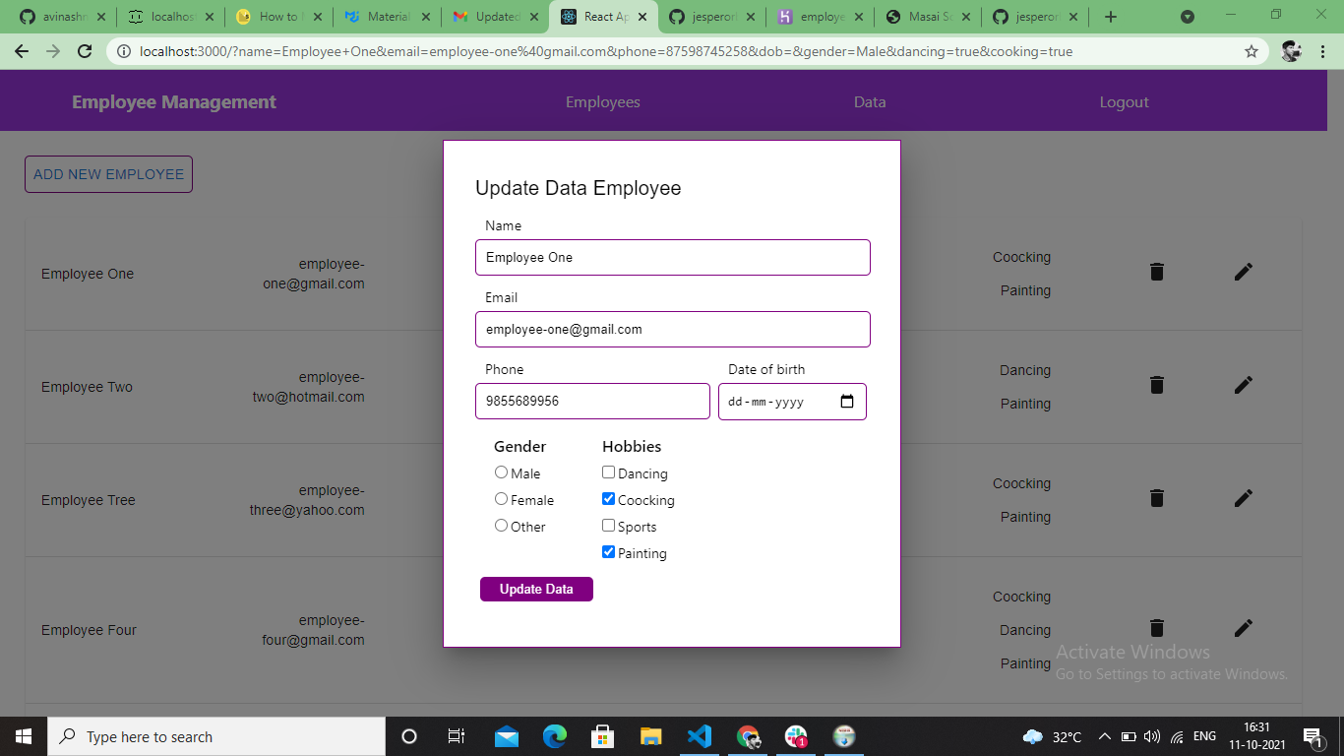1344x756 pixels.
Task: Delete the Employee Four row
Action: point(1157,628)
